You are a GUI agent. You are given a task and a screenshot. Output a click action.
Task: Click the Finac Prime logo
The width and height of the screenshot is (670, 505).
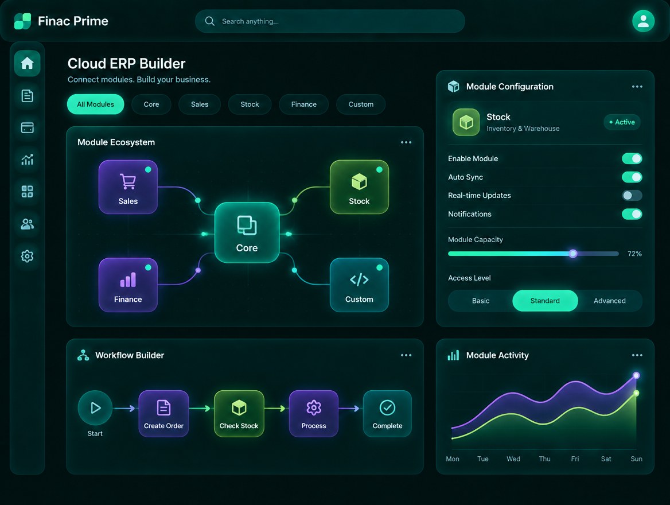(22, 21)
